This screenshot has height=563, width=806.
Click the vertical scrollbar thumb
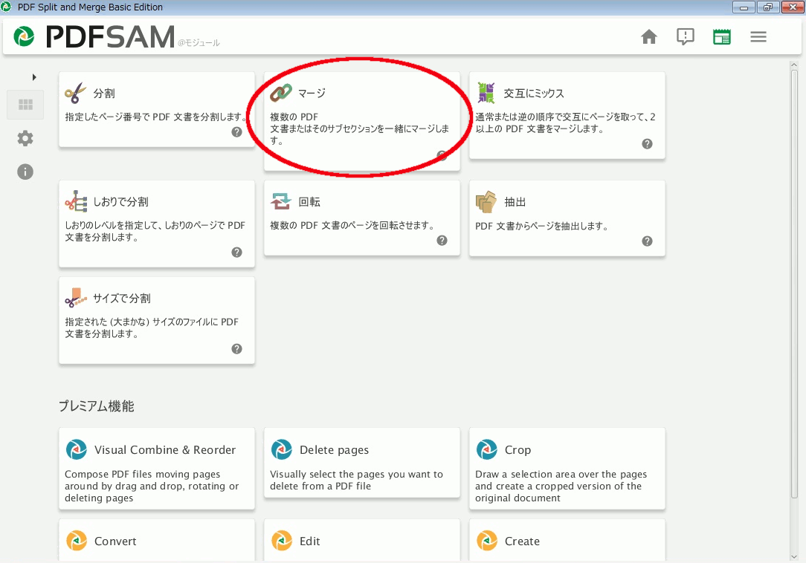(x=794, y=282)
